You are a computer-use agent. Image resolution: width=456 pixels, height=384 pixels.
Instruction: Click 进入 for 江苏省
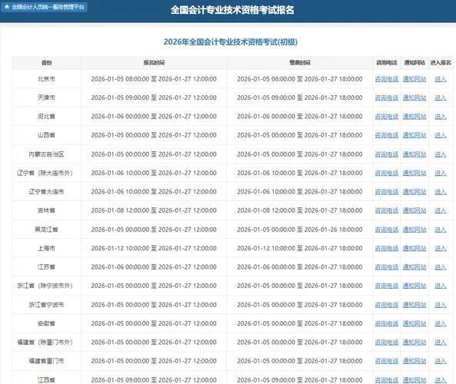[441, 266]
